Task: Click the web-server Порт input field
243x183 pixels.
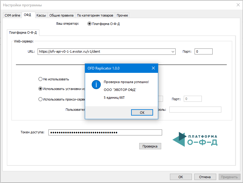Action: pyautogui.click(x=203, y=51)
